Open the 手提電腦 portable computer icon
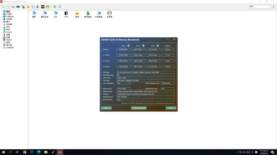The image size is (277, 155). coord(98,15)
